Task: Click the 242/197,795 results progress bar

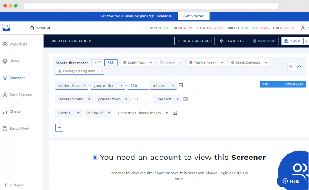Action: 283,84
